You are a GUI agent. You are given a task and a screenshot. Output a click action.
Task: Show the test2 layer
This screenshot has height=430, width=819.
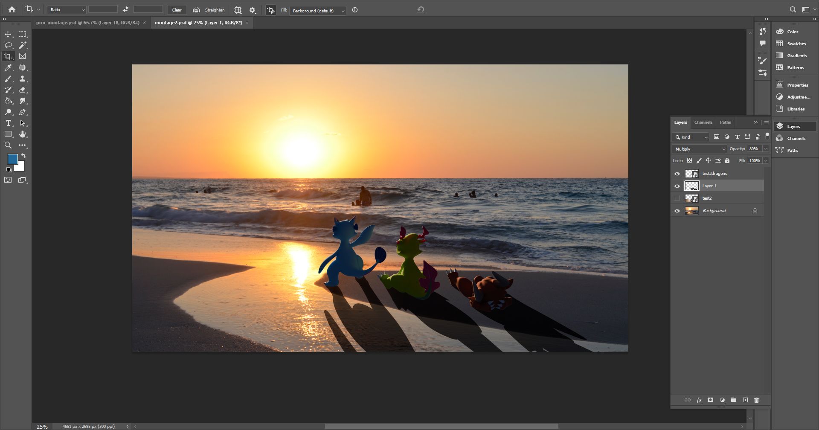click(677, 198)
